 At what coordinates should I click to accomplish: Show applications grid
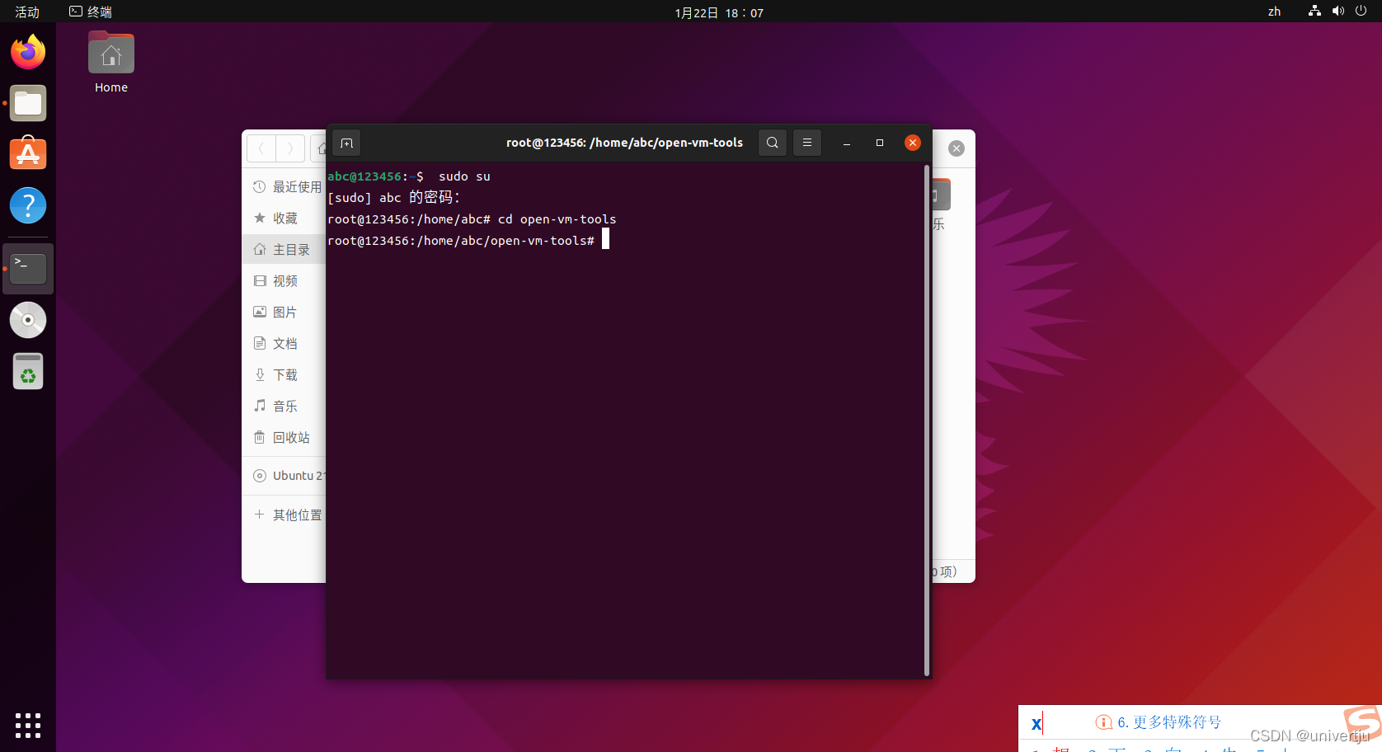click(28, 726)
